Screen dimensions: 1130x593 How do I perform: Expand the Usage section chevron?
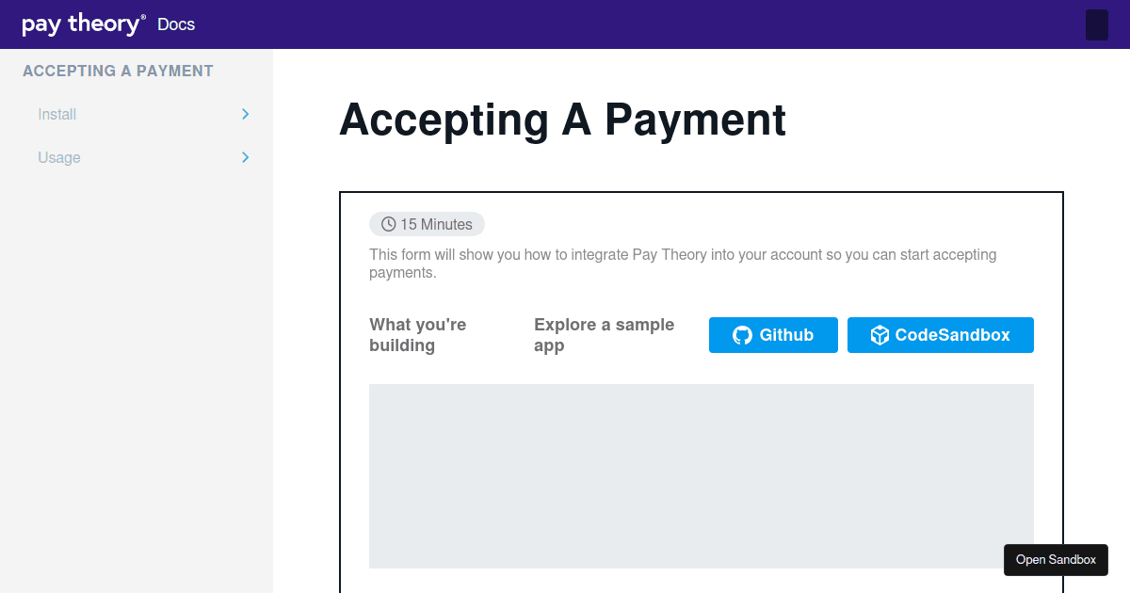pyautogui.click(x=245, y=157)
